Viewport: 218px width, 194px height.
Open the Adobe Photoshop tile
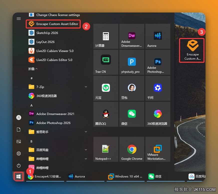158,62
